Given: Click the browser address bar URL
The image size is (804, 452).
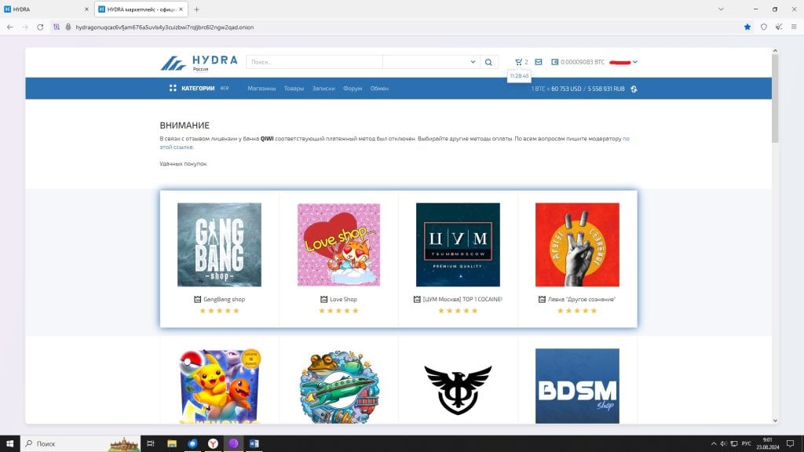Looking at the screenshot, I should pos(165,27).
